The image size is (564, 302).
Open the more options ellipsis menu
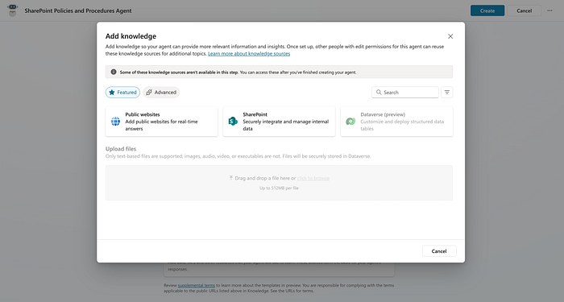click(x=549, y=10)
